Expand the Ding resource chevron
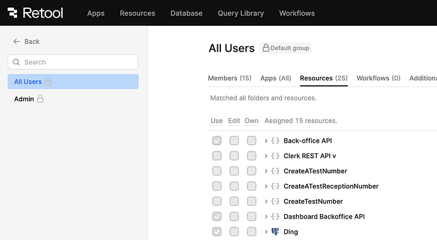This screenshot has width=437, height=240. coord(266,232)
